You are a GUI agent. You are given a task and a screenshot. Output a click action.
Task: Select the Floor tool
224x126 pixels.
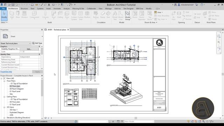click(67, 15)
